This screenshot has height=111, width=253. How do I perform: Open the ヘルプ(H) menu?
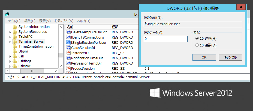click(x=84, y=21)
